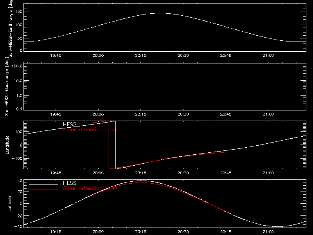Click 20:15 time label under Earth angle plot

141,55
